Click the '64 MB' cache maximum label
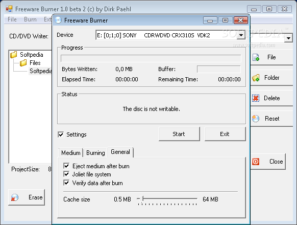Screen dimensions: 297x225 (x=210, y=199)
